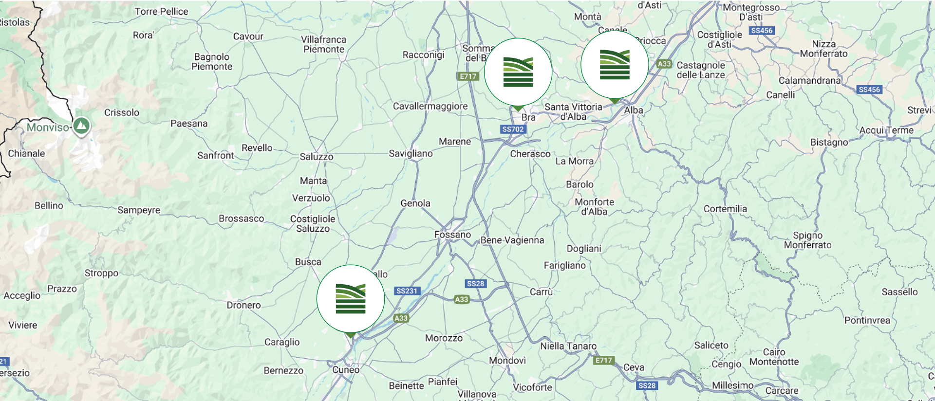The image size is (935, 401).
Task: Select the E717 shield near Racconigi
Action: pyautogui.click(x=468, y=76)
